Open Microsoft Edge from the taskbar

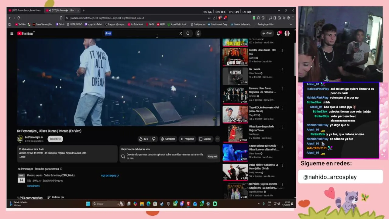(149, 204)
